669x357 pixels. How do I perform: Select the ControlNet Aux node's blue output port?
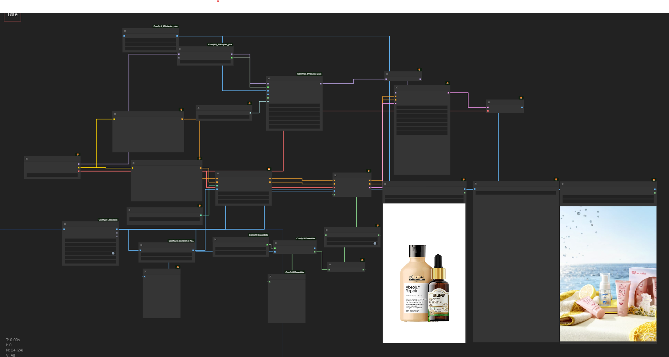coord(193,250)
